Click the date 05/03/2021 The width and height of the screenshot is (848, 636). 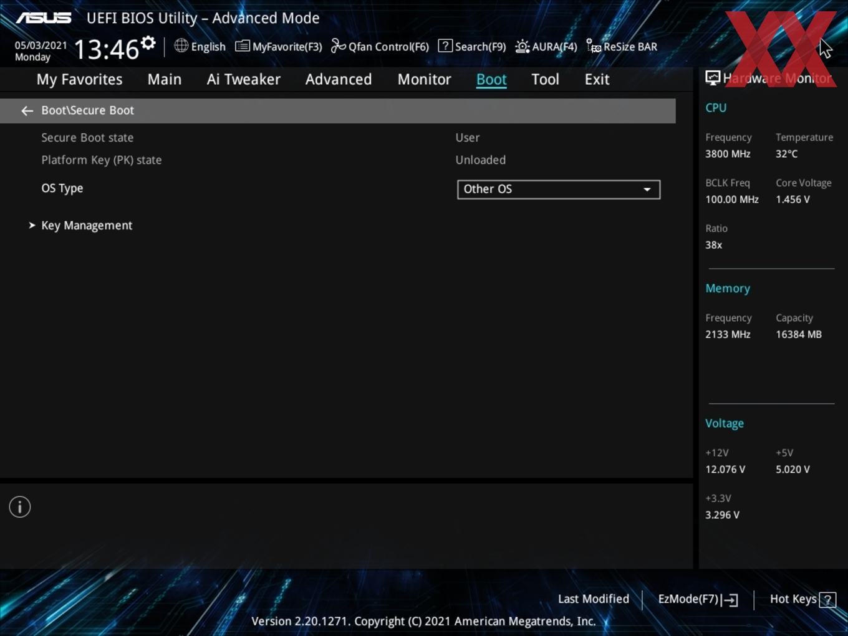[x=41, y=46]
